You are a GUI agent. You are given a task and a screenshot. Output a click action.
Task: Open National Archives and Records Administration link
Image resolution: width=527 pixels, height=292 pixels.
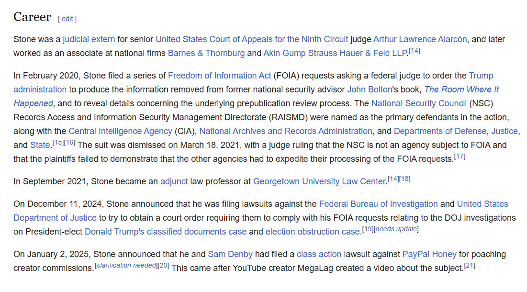coord(286,131)
